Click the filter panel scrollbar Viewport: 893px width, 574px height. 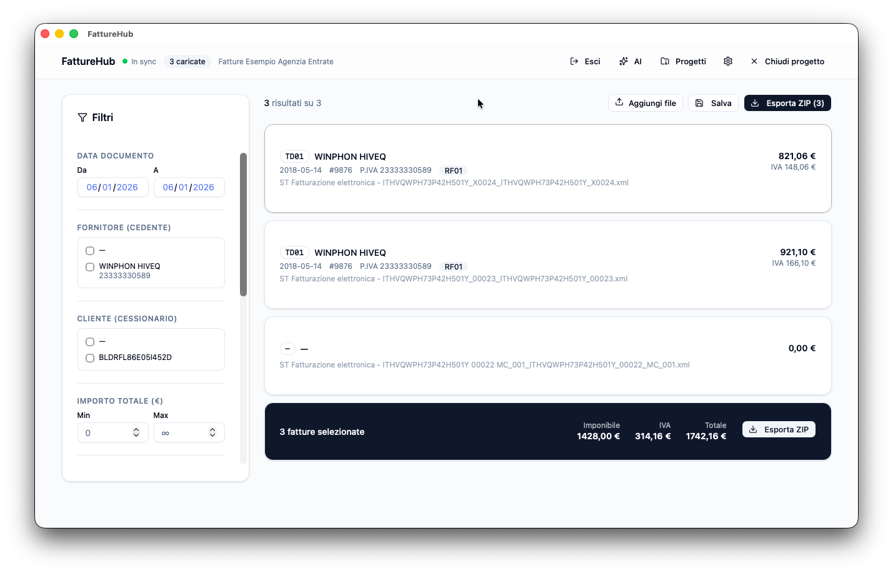pyautogui.click(x=244, y=225)
